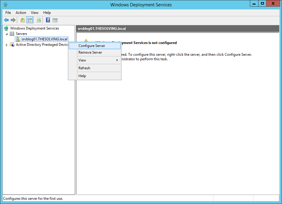Select the Active Directory Prestaged Devices folder icon
Image resolution: width=282 pixels, height=204 pixels.
click(x=12, y=44)
